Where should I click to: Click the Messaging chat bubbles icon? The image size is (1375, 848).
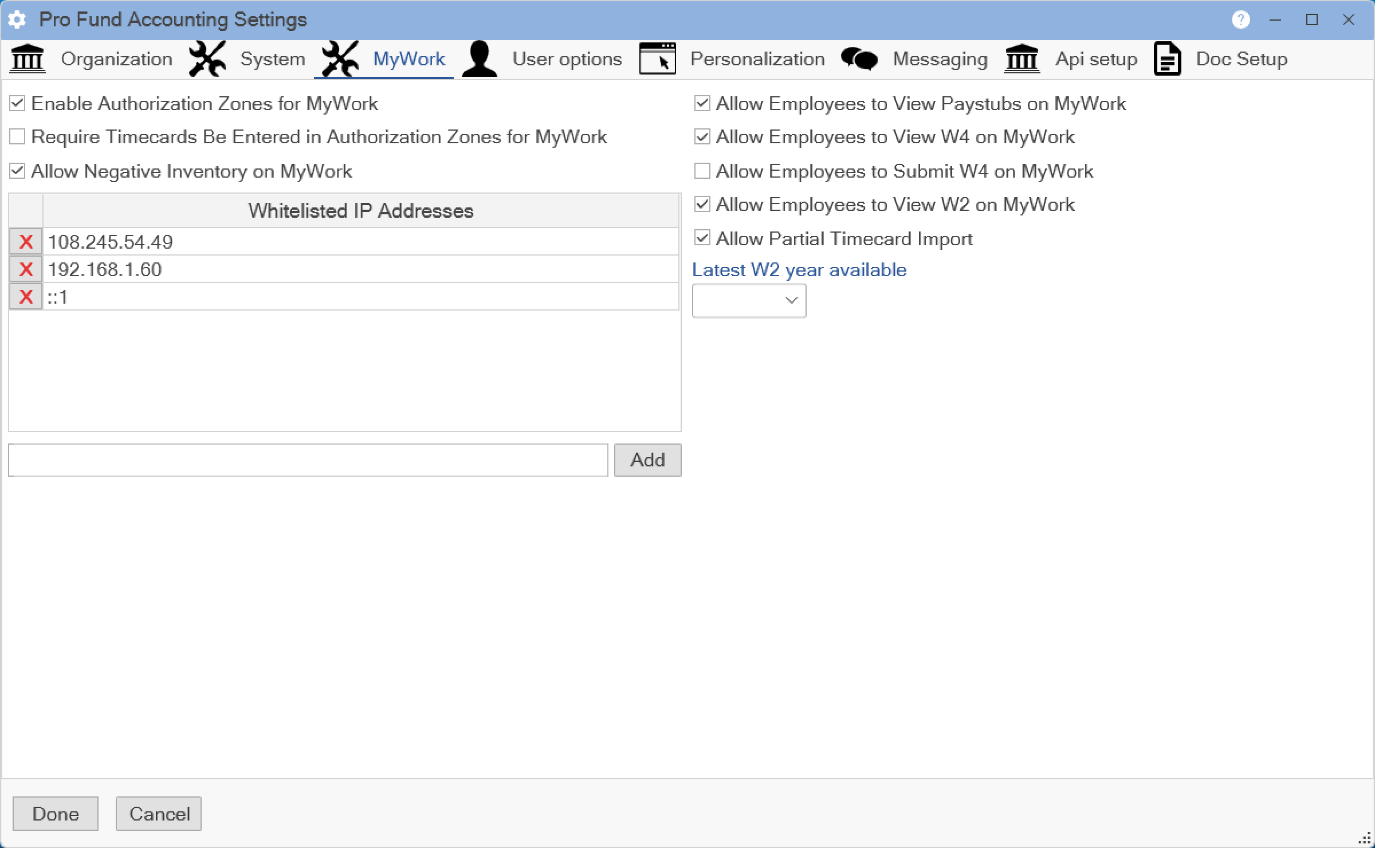(x=859, y=59)
